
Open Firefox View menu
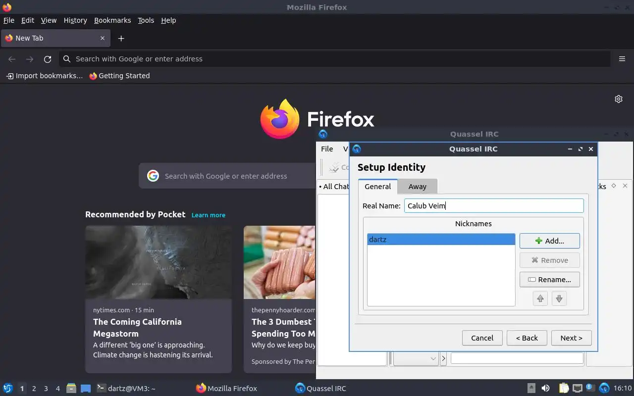[49, 20]
